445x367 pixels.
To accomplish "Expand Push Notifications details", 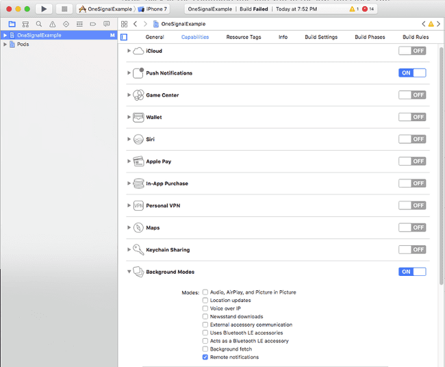I will [129, 73].
